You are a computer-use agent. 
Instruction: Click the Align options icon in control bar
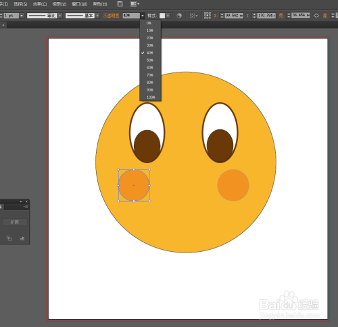tap(193, 16)
